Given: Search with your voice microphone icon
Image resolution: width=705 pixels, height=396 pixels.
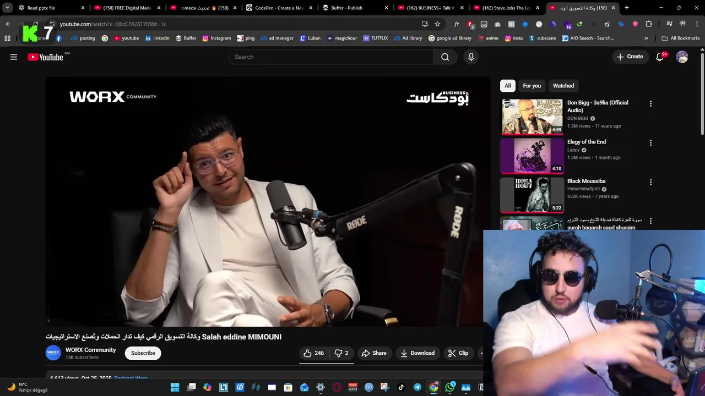Looking at the screenshot, I should point(471,57).
